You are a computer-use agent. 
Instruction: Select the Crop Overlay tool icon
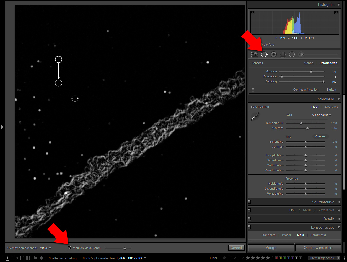pyautogui.click(x=254, y=55)
